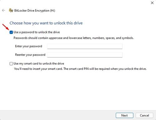156x120 pixels.
Task: Go back using the back arrow
Action: (x=3, y=10)
